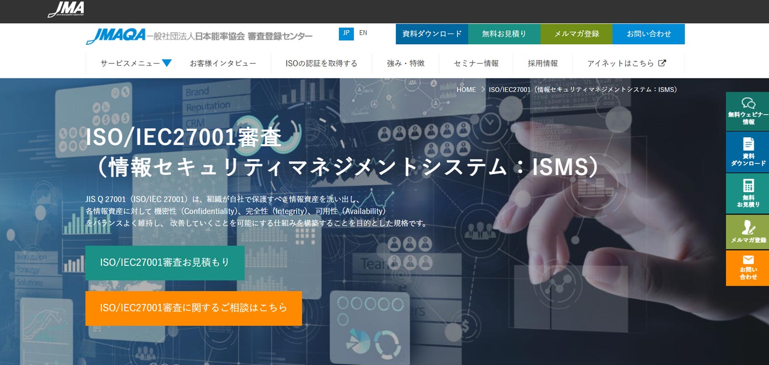Click 一般社団法人日本能率協会 審査登録センター text
This screenshot has height=365, width=769.
tap(230, 37)
